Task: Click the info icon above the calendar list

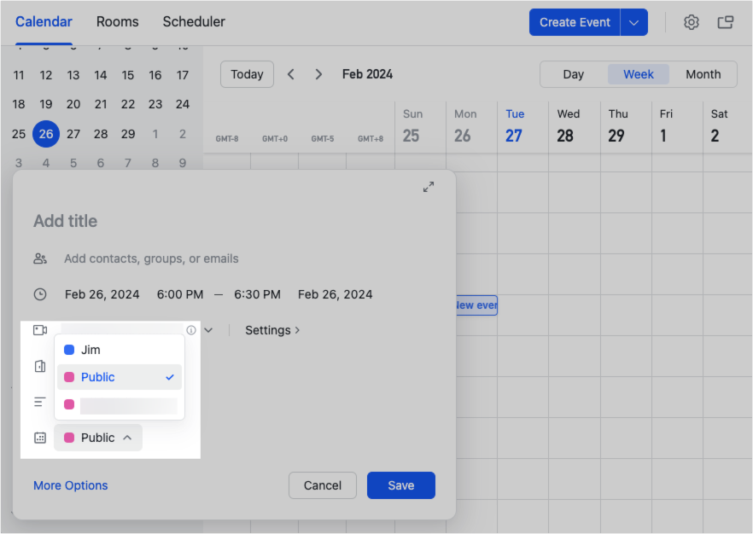Action: [191, 329]
